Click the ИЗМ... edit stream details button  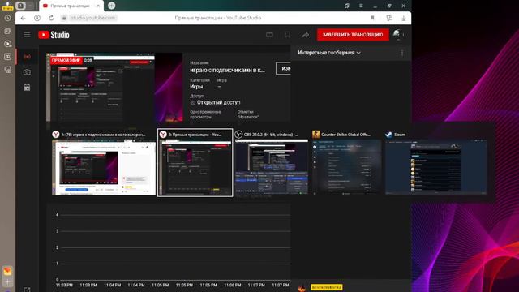pyautogui.click(x=284, y=68)
